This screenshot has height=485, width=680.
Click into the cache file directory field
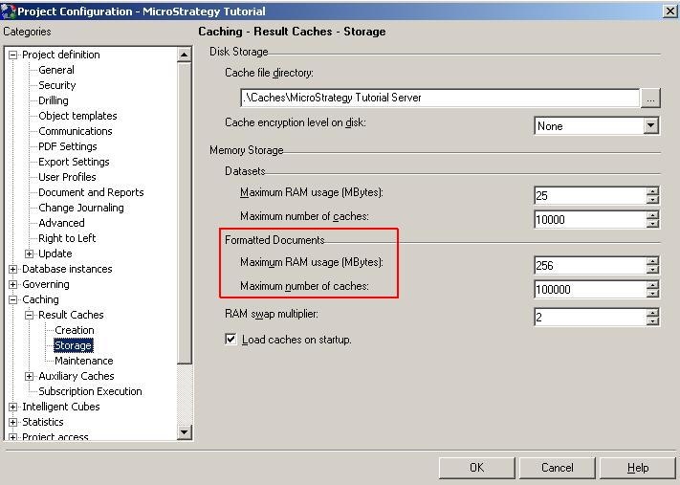pos(438,98)
